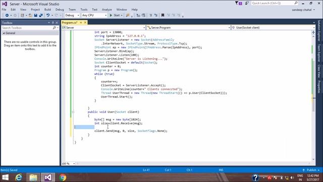Open the Solution Explorer side tab
This screenshot has height=182, width=323.
pos(319,30)
